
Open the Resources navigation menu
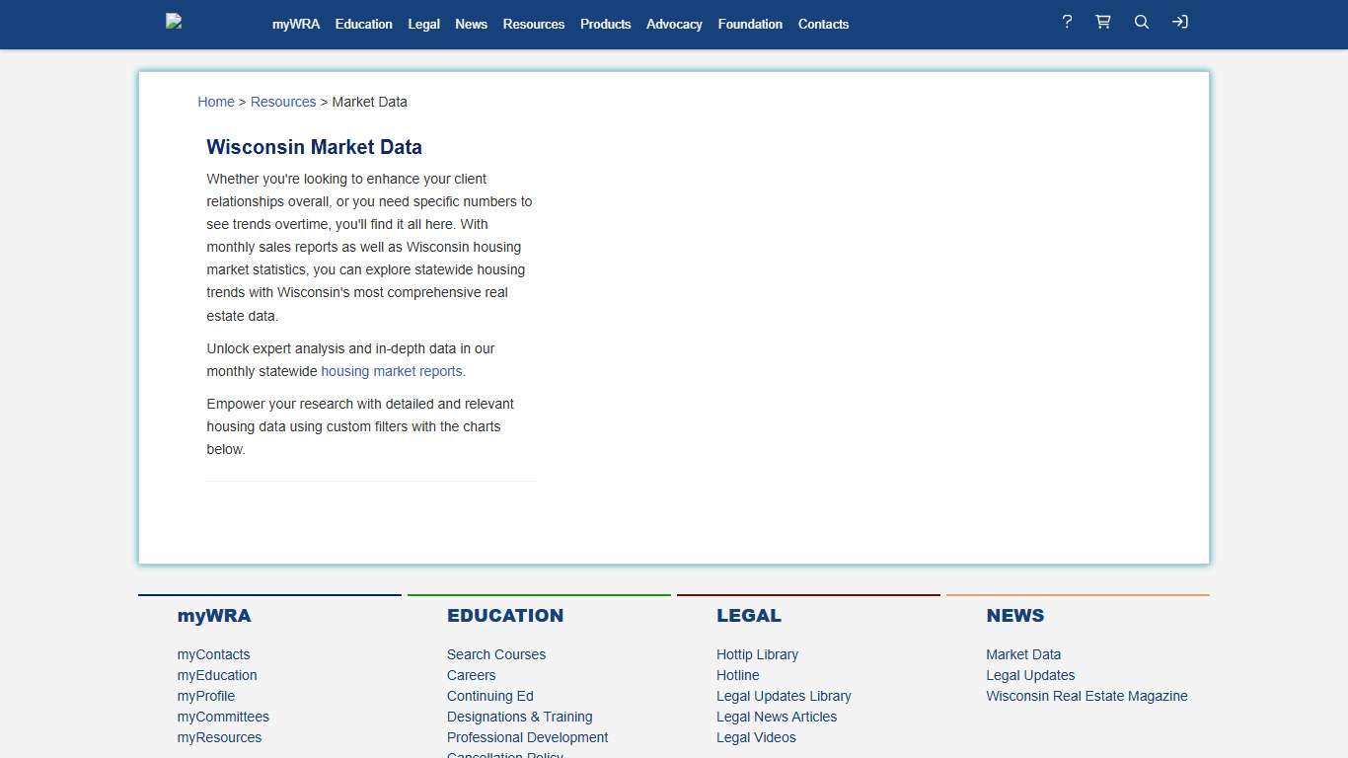coord(533,24)
